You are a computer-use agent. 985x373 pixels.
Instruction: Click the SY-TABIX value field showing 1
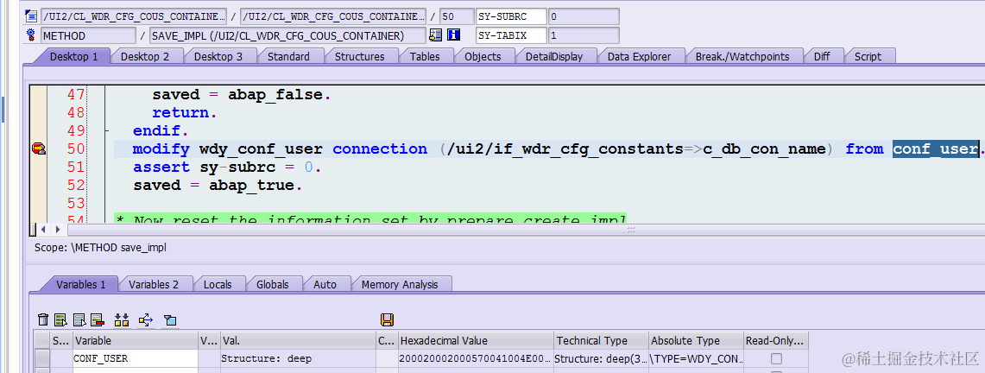point(584,35)
